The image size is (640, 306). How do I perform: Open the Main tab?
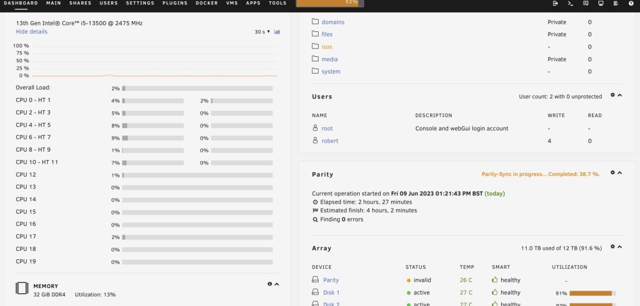click(54, 3)
